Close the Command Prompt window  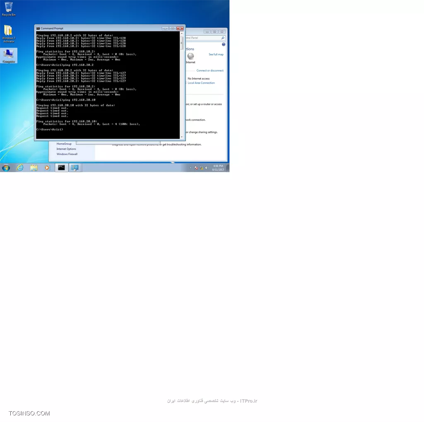180,28
